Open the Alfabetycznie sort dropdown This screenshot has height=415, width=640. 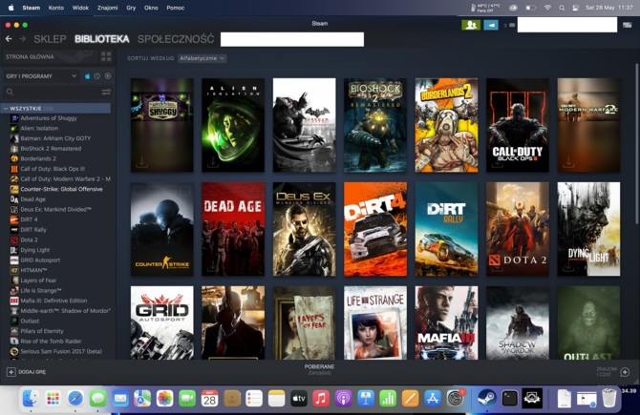pos(203,58)
